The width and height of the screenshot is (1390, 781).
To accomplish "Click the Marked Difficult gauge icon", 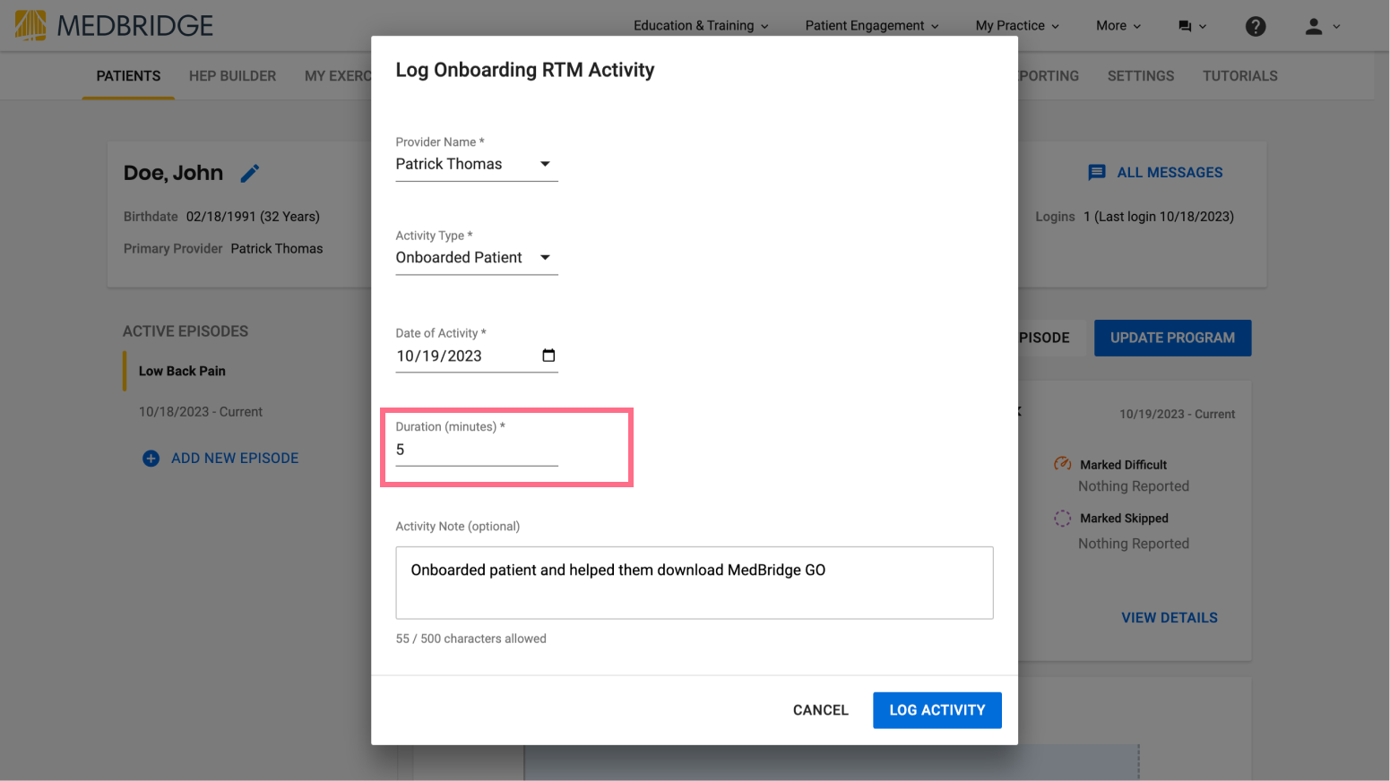I will (1063, 464).
